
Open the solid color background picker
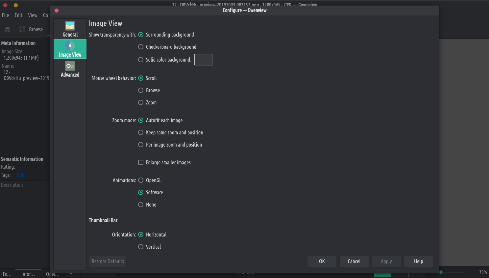(204, 60)
